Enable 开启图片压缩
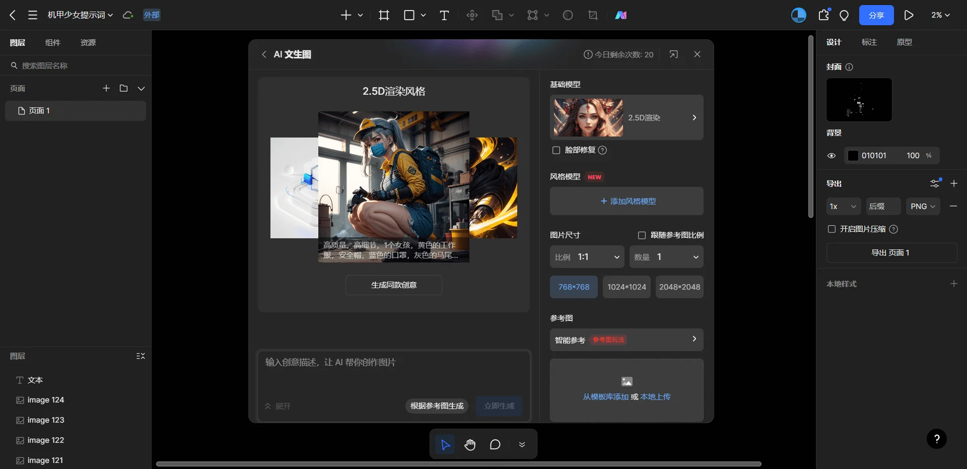The width and height of the screenshot is (967, 469). click(x=831, y=229)
